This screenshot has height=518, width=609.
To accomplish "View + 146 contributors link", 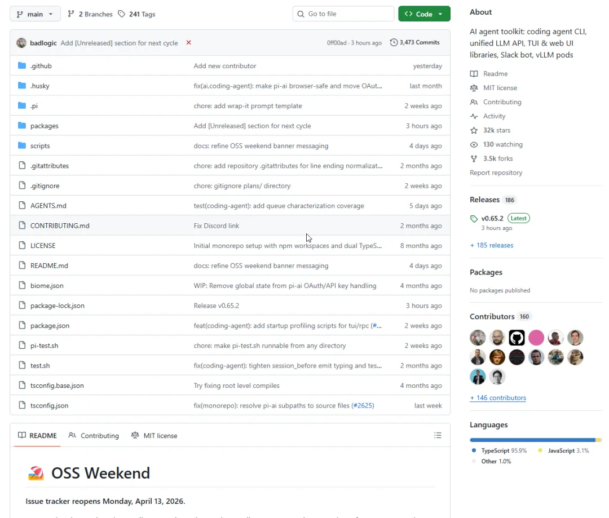I will pos(498,398).
